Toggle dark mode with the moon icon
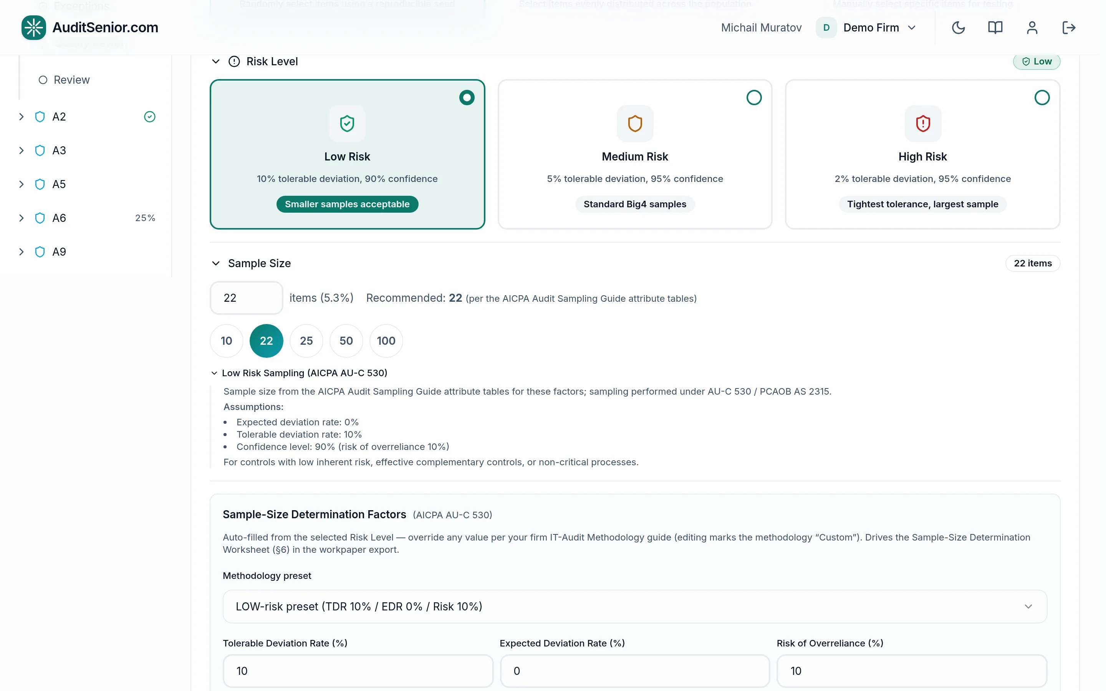1106x691 pixels. click(958, 27)
